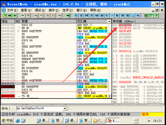The height and width of the screenshot is (125, 166).
Task: Click Go To Address toolbar icon
Action: pos(68,16)
